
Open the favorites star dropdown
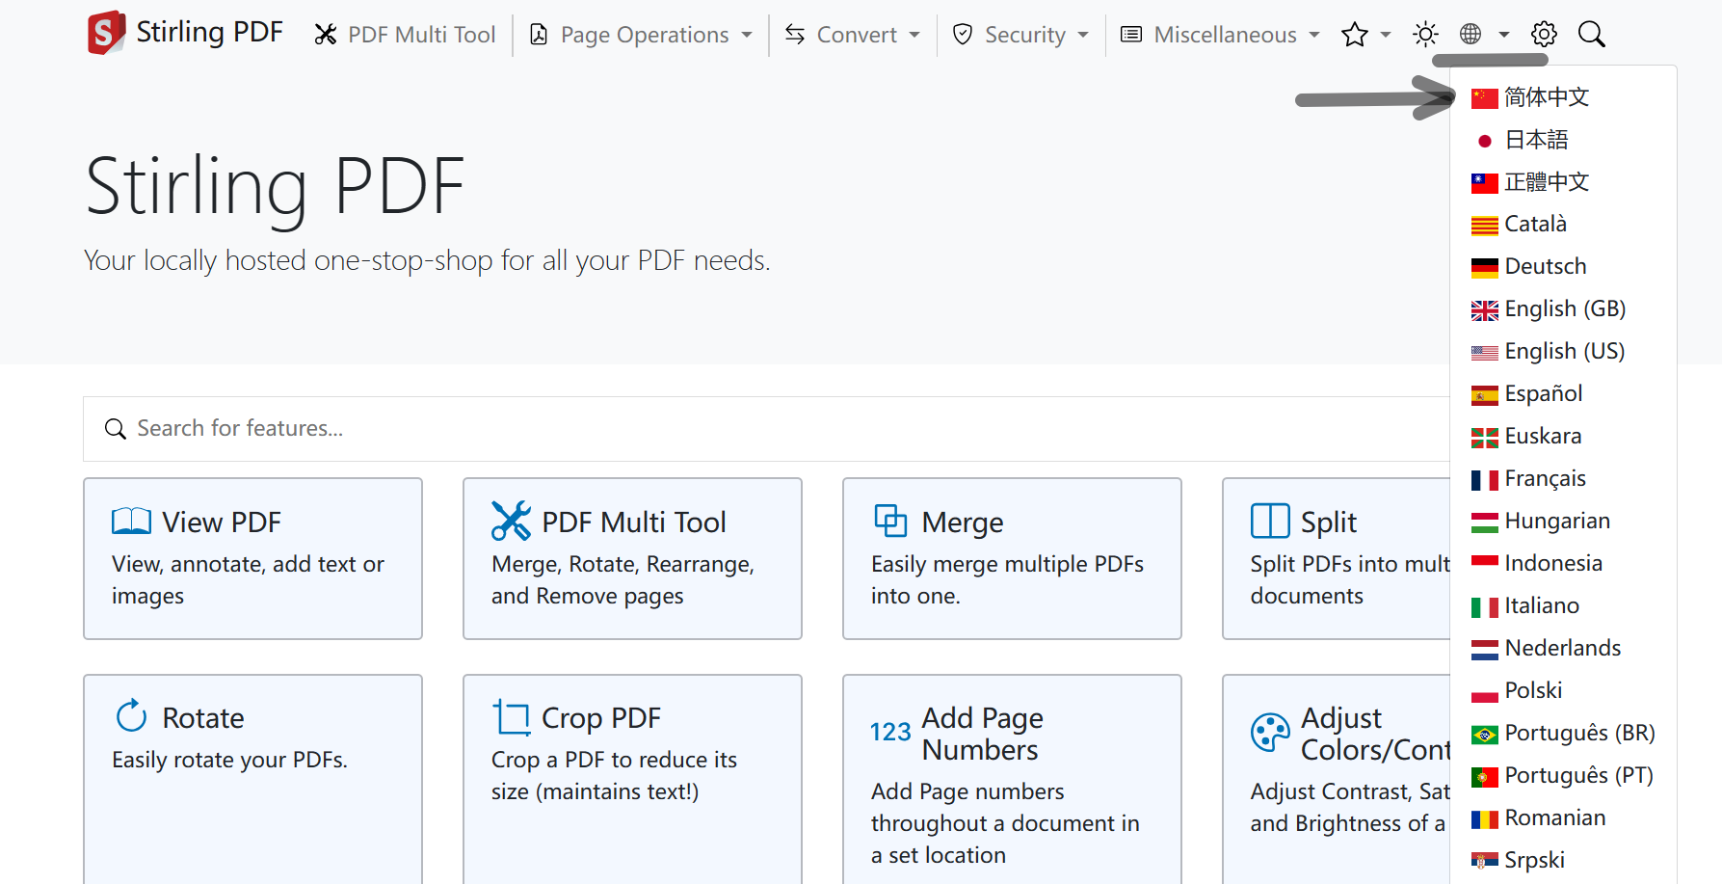(x=1364, y=35)
